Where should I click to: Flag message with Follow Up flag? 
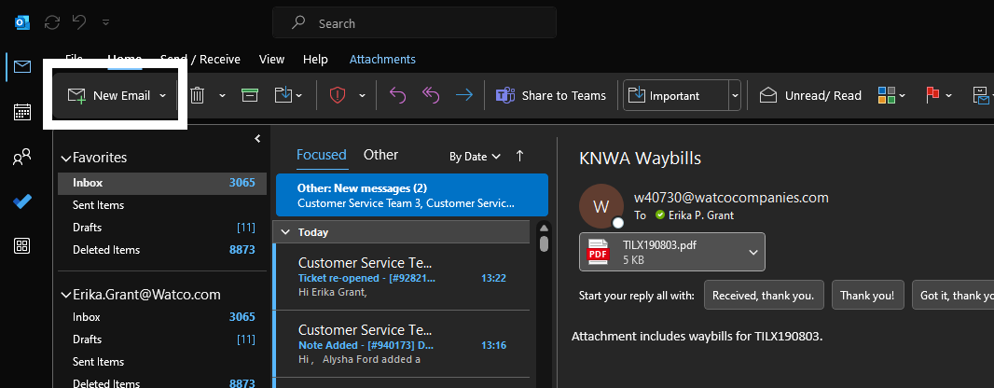pyautogui.click(x=932, y=96)
